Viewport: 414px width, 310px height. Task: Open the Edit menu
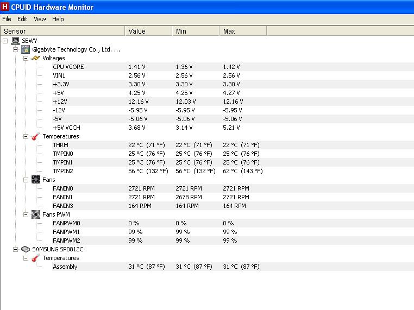[x=22, y=19]
